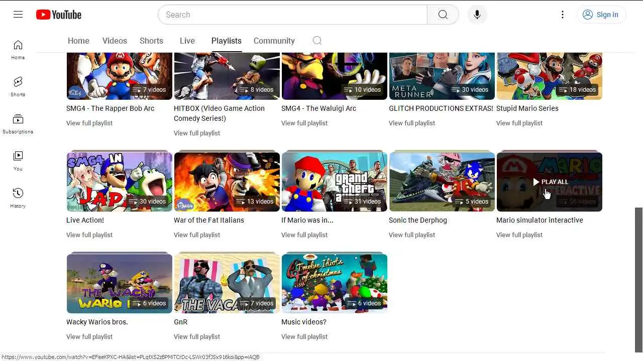View full playlist for GLITCH PRODUCTIONS EXTRAS
The height and width of the screenshot is (361, 643).
click(x=412, y=123)
